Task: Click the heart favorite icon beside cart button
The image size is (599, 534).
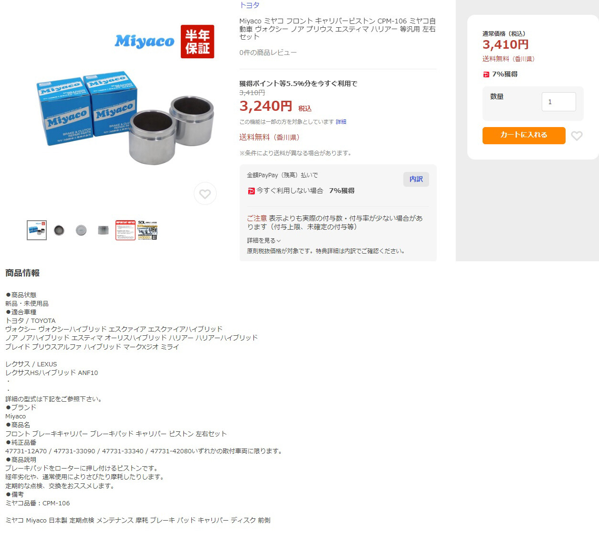Action: (x=577, y=136)
